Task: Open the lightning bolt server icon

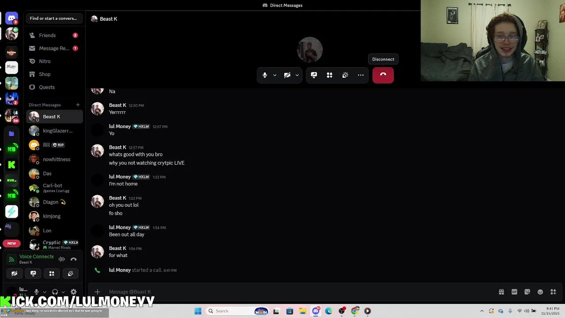Action: pyautogui.click(x=11, y=212)
